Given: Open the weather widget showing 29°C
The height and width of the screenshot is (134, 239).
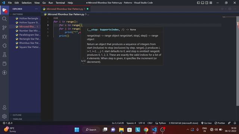Looking at the screenshot, I should click(10, 130).
